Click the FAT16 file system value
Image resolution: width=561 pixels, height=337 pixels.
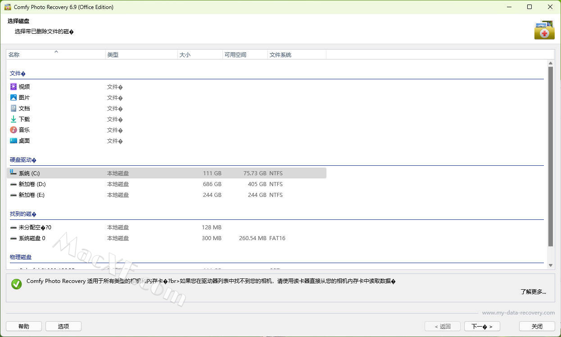click(277, 238)
